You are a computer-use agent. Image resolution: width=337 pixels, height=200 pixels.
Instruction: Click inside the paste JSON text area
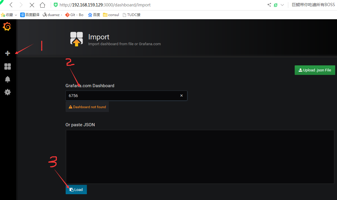200,157
